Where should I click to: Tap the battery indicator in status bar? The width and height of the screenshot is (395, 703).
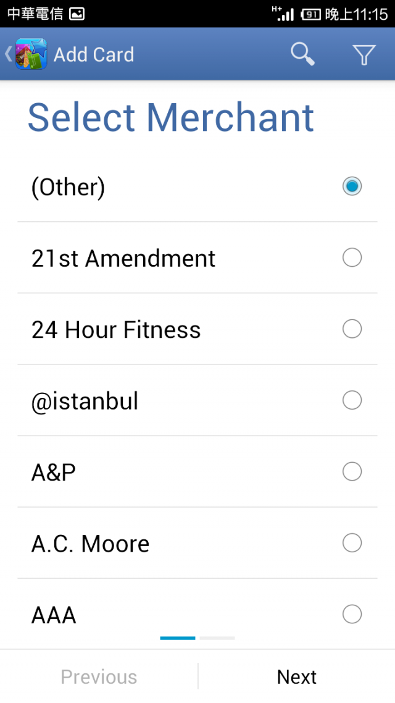[311, 14]
